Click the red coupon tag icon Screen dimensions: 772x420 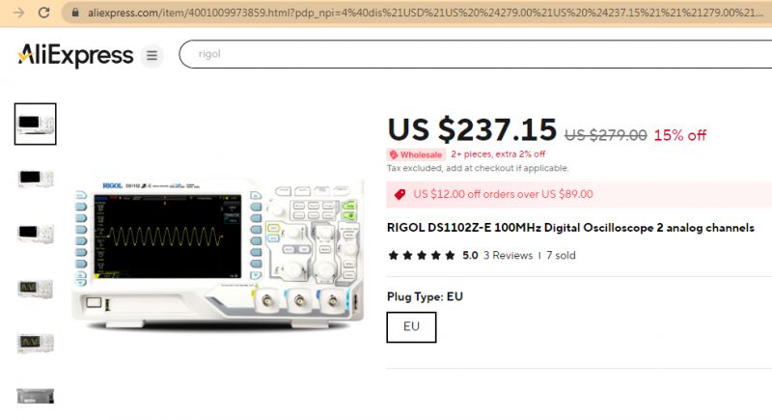[400, 194]
